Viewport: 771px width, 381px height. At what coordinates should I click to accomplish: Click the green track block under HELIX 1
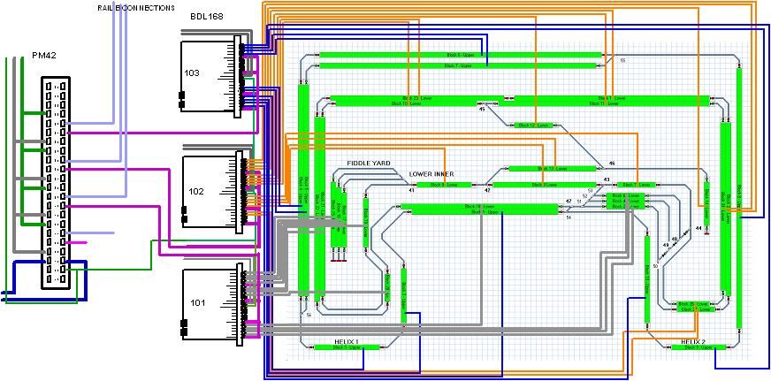pos(346,347)
